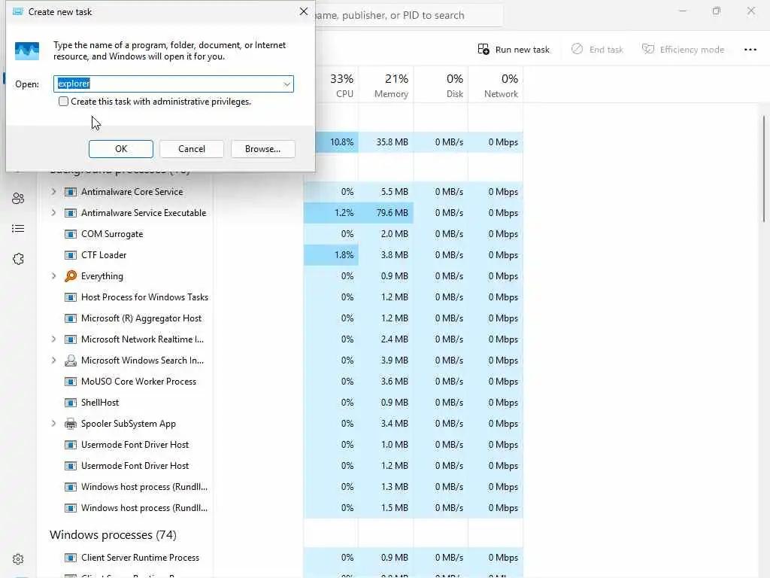Screen dimensions: 770x578
Task: Click Windows processes (74) group header
Action: 113,535
